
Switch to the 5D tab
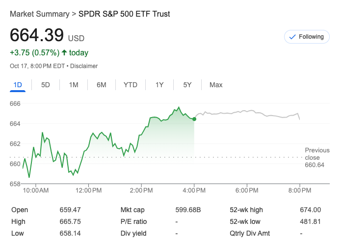coord(46,85)
